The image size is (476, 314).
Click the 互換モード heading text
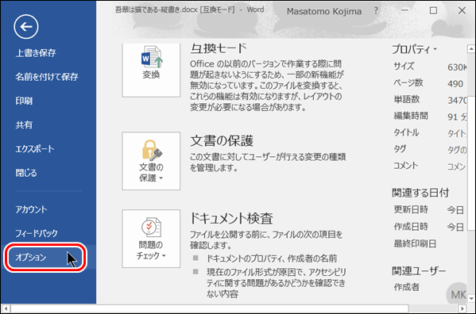click(x=219, y=48)
